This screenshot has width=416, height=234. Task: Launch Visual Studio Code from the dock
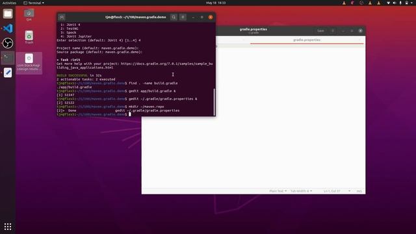[x=8, y=29]
